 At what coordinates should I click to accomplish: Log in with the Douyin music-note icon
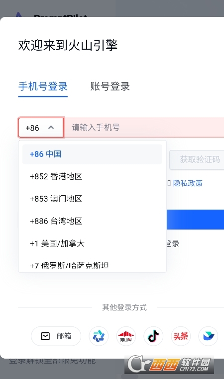tap(153, 336)
